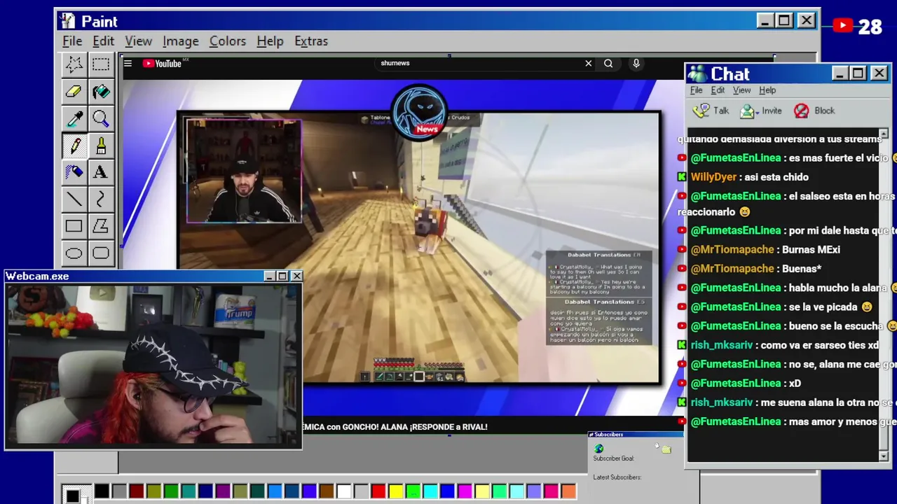
Task: Click the YouTube search magnifier button
Action: pos(608,64)
